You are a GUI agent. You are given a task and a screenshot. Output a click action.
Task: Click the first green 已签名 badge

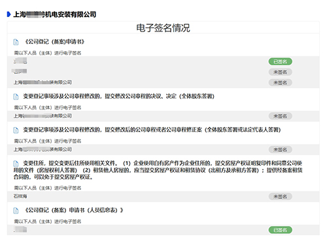click(x=280, y=62)
